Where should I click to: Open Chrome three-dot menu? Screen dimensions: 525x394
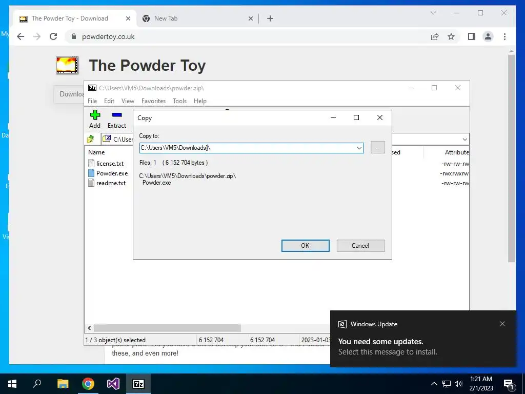pos(504,36)
